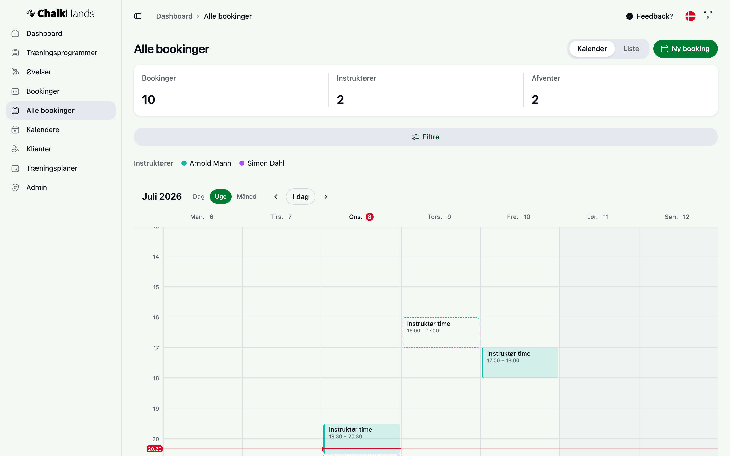Click the Admin shield icon
Image resolution: width=730 pixels, height=456 pixels.
pyautogui.click(x=15, y=187)
